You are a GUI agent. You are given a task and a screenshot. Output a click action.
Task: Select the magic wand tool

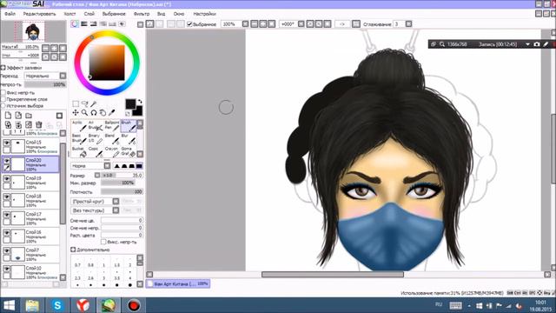tap(94, 103)
